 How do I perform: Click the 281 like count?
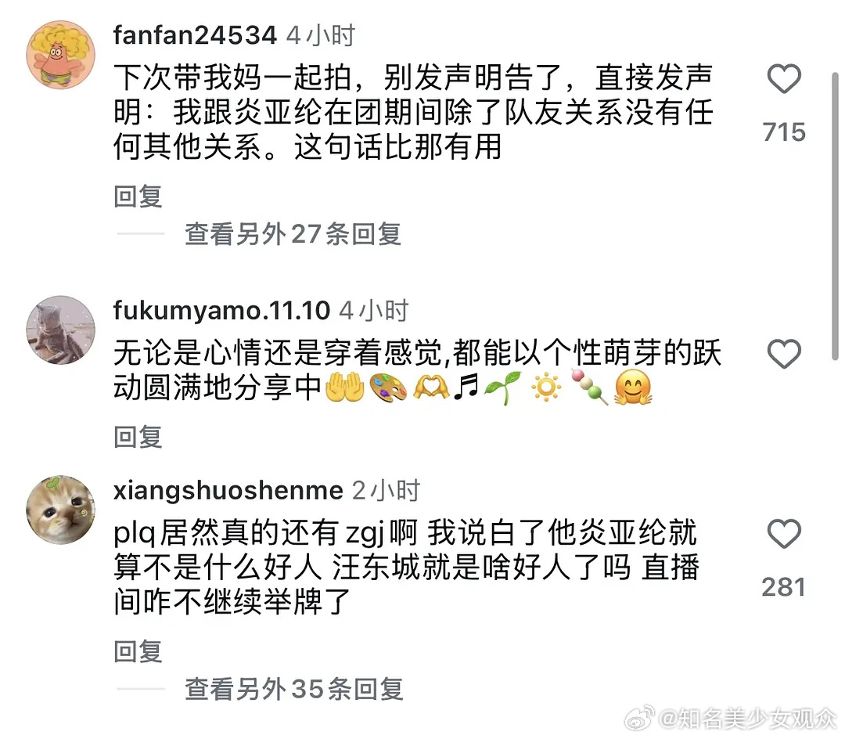coord(783,587)
